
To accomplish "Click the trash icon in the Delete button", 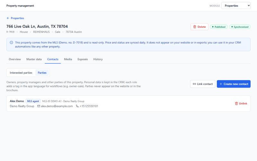I will click(x=195, y=27).
